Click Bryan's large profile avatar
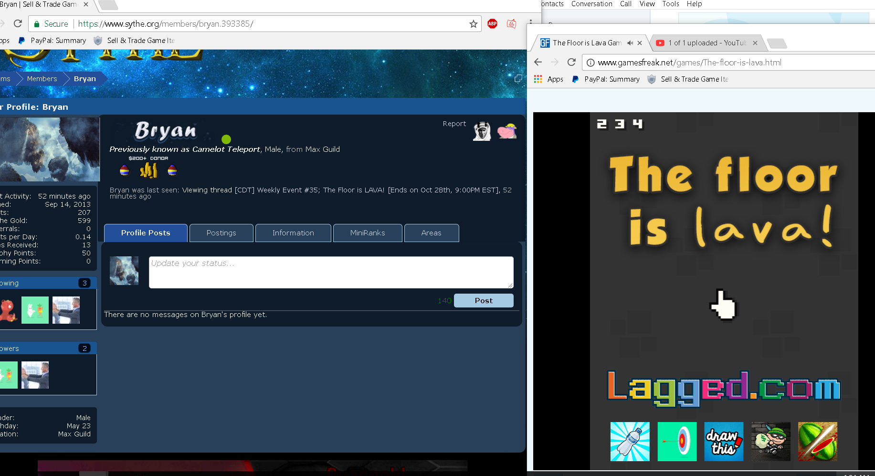 (50, 149)
